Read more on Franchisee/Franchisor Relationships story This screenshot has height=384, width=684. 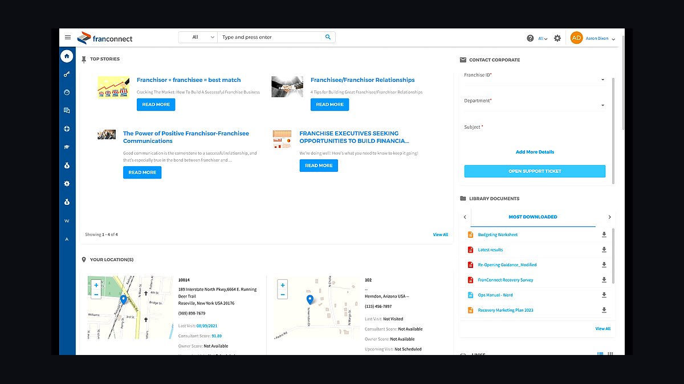330,105
